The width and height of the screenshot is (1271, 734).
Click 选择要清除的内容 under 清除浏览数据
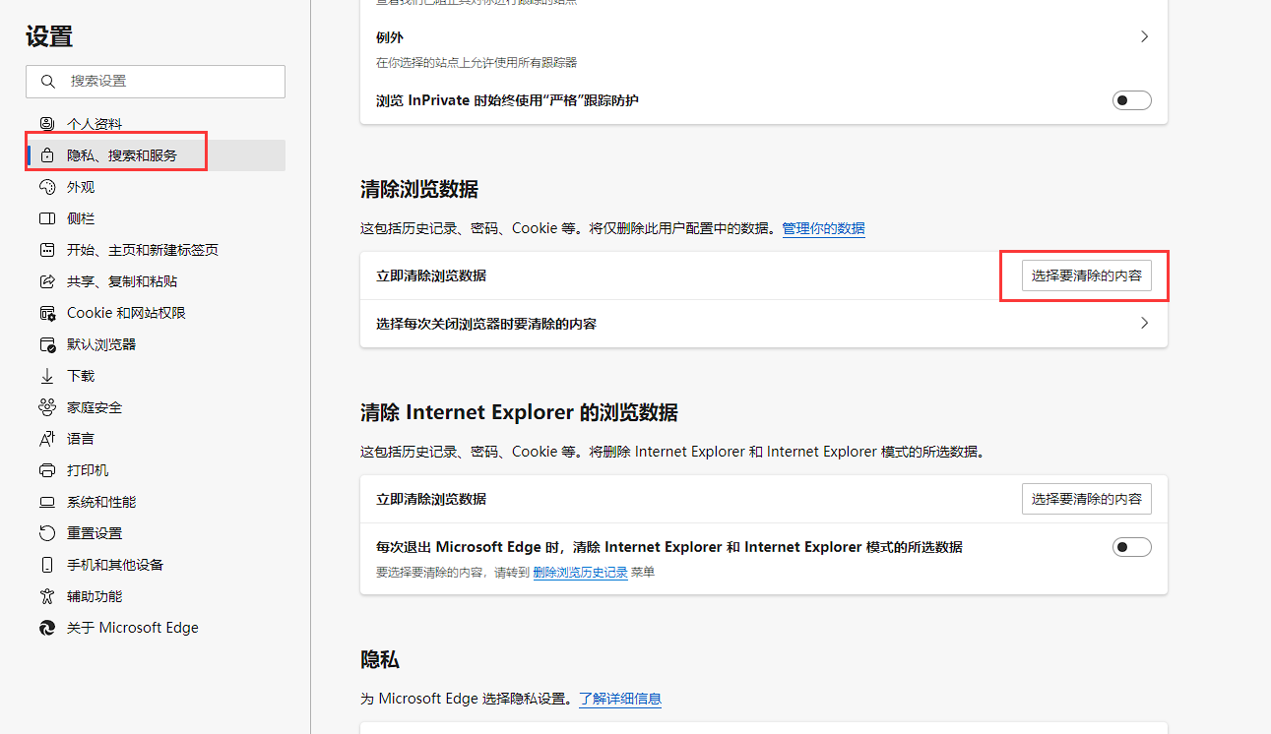pyautogui.click(x=1087, y=275)
